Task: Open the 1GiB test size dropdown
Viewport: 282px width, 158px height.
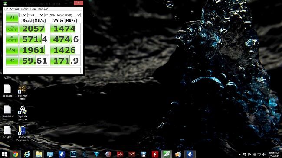Action: [35, 15]
